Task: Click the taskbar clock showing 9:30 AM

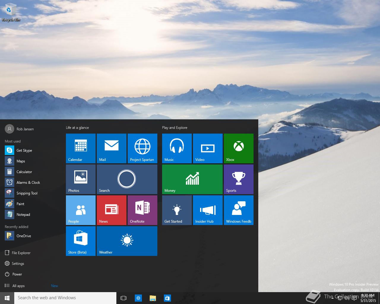Action: (x=368, y=298)
